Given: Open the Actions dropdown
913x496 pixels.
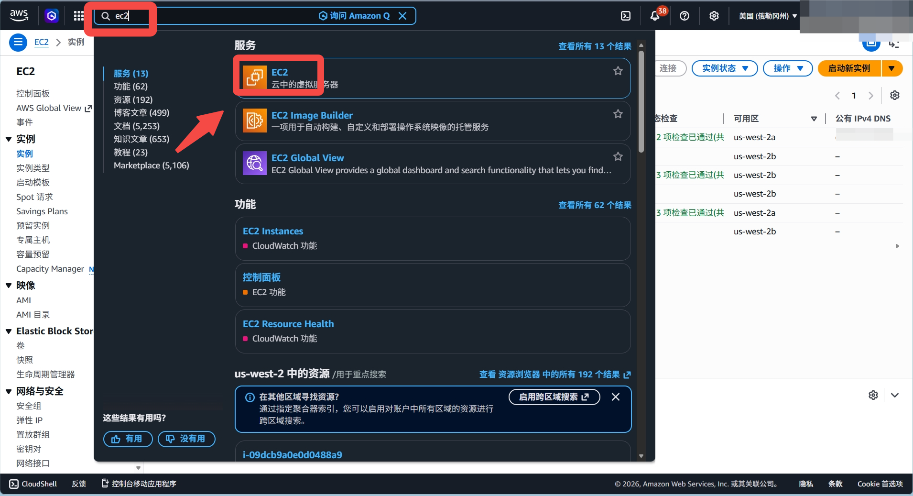Looking at the screenshot, I should (788, 68).
